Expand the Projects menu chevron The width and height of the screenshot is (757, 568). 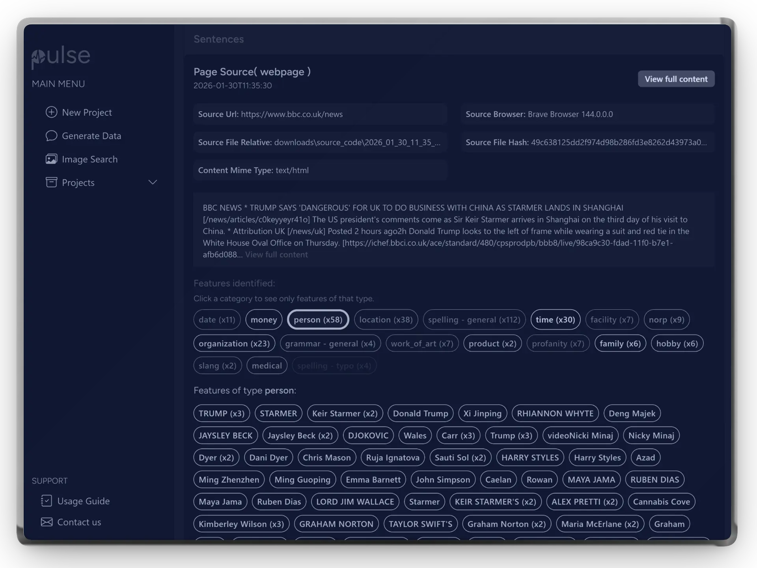point(153,182)
